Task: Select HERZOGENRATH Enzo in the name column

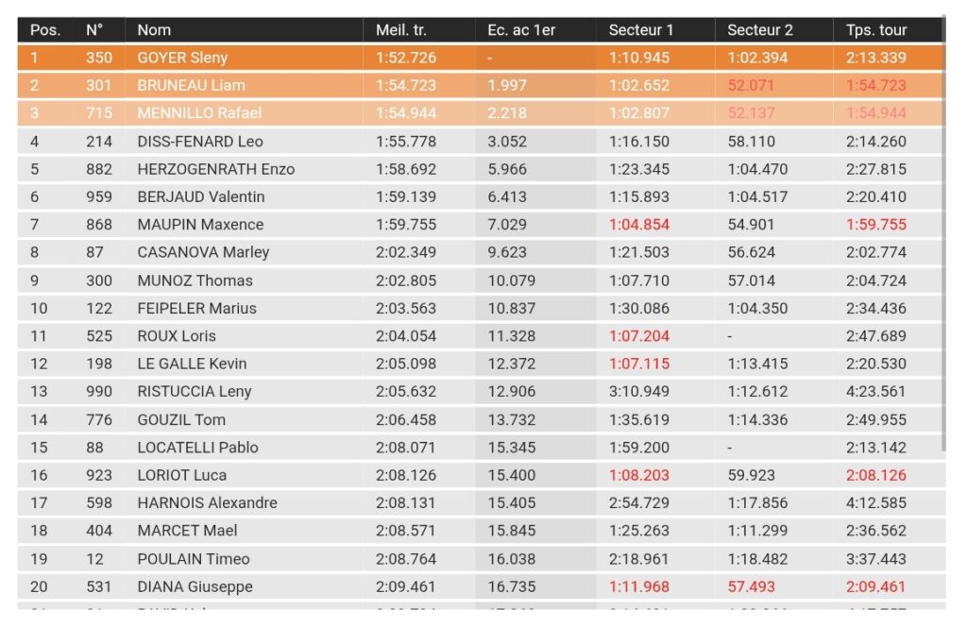Action: [216, 169]
